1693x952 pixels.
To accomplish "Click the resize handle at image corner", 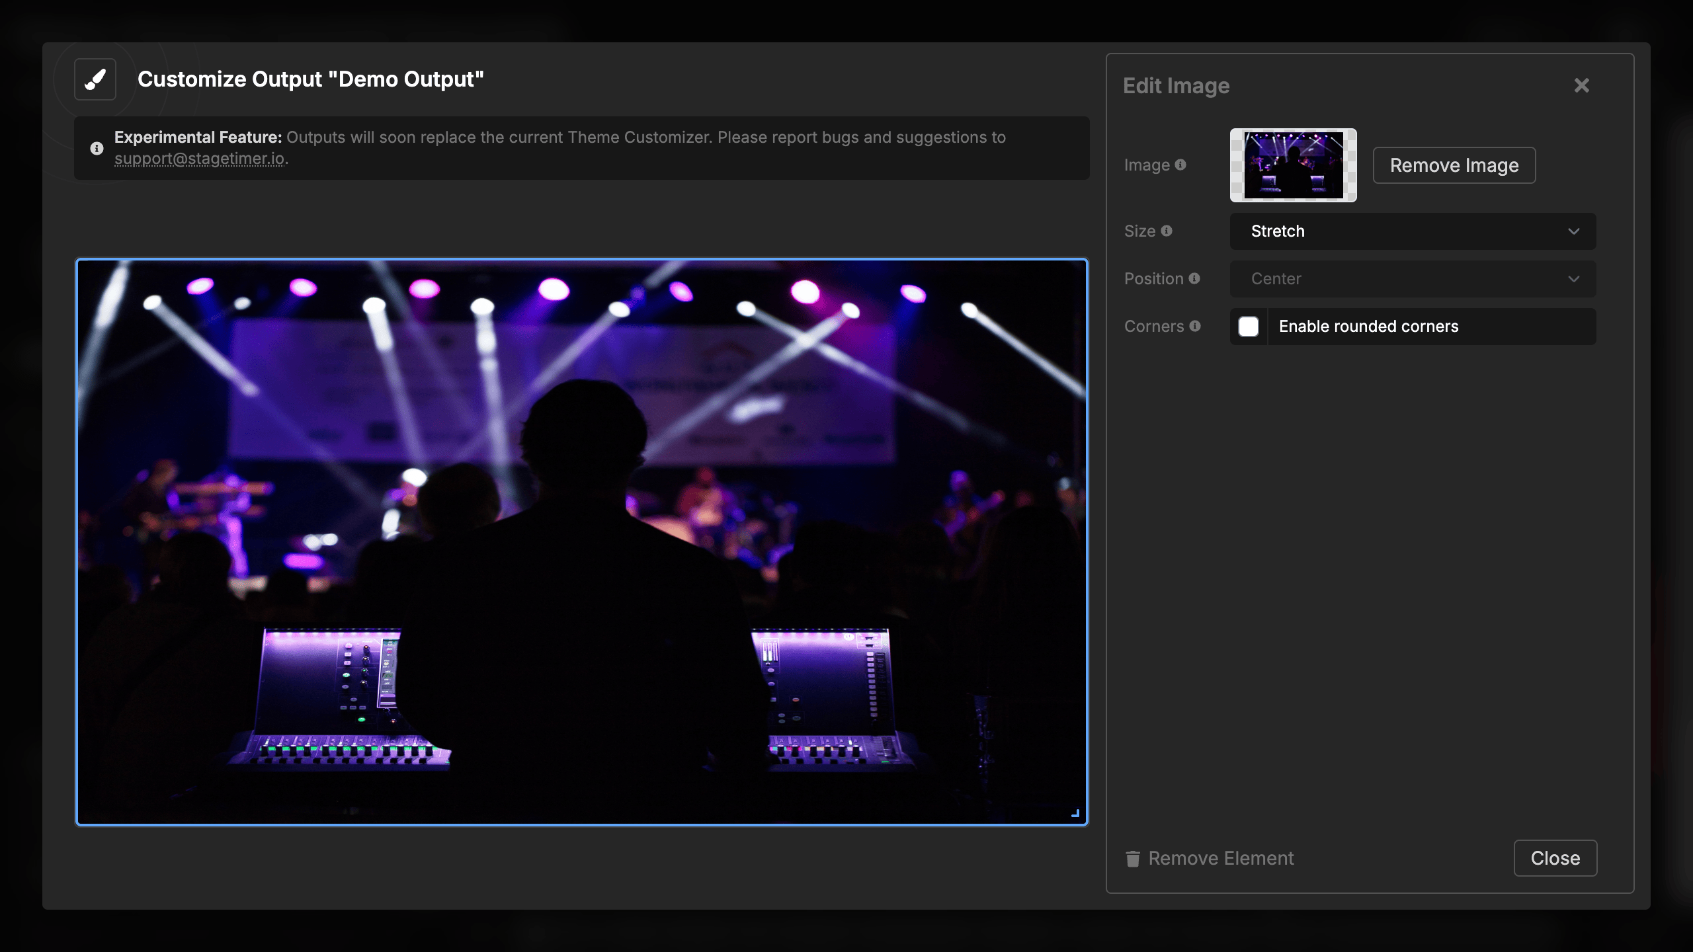I will (x=1075, y=814).
